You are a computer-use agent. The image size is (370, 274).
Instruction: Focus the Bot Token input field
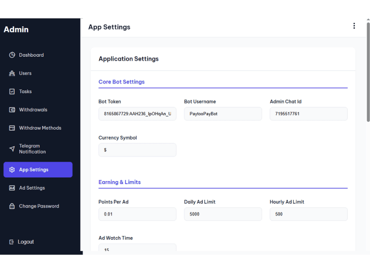pos(137,114)
